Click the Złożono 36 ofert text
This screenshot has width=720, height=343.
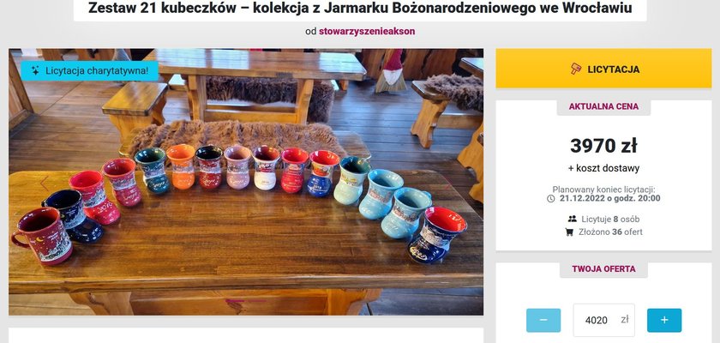[610, 232]
